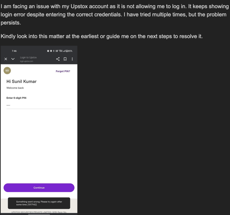The width and height of the screenshot is (230, 215).
Task: Click the 'Login to Upstox' page title
Action: 28,57
